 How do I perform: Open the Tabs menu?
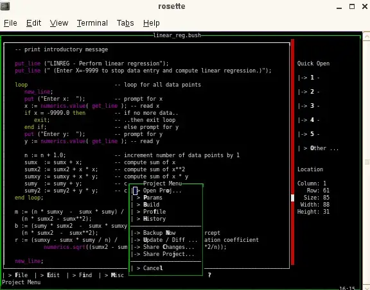point(125,23)
